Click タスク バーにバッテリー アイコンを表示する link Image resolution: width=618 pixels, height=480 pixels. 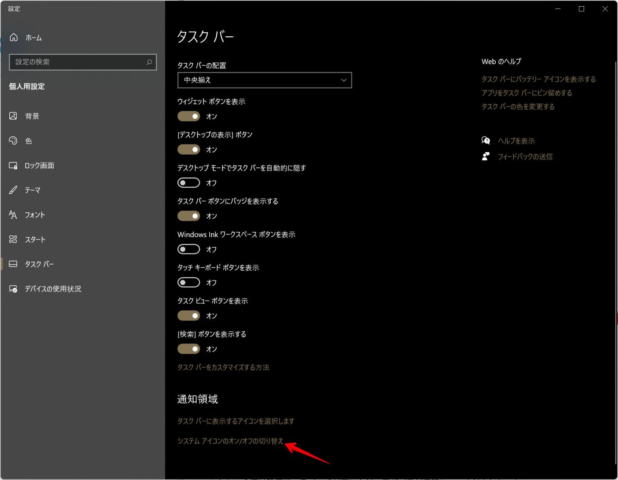tap(539, 79)
